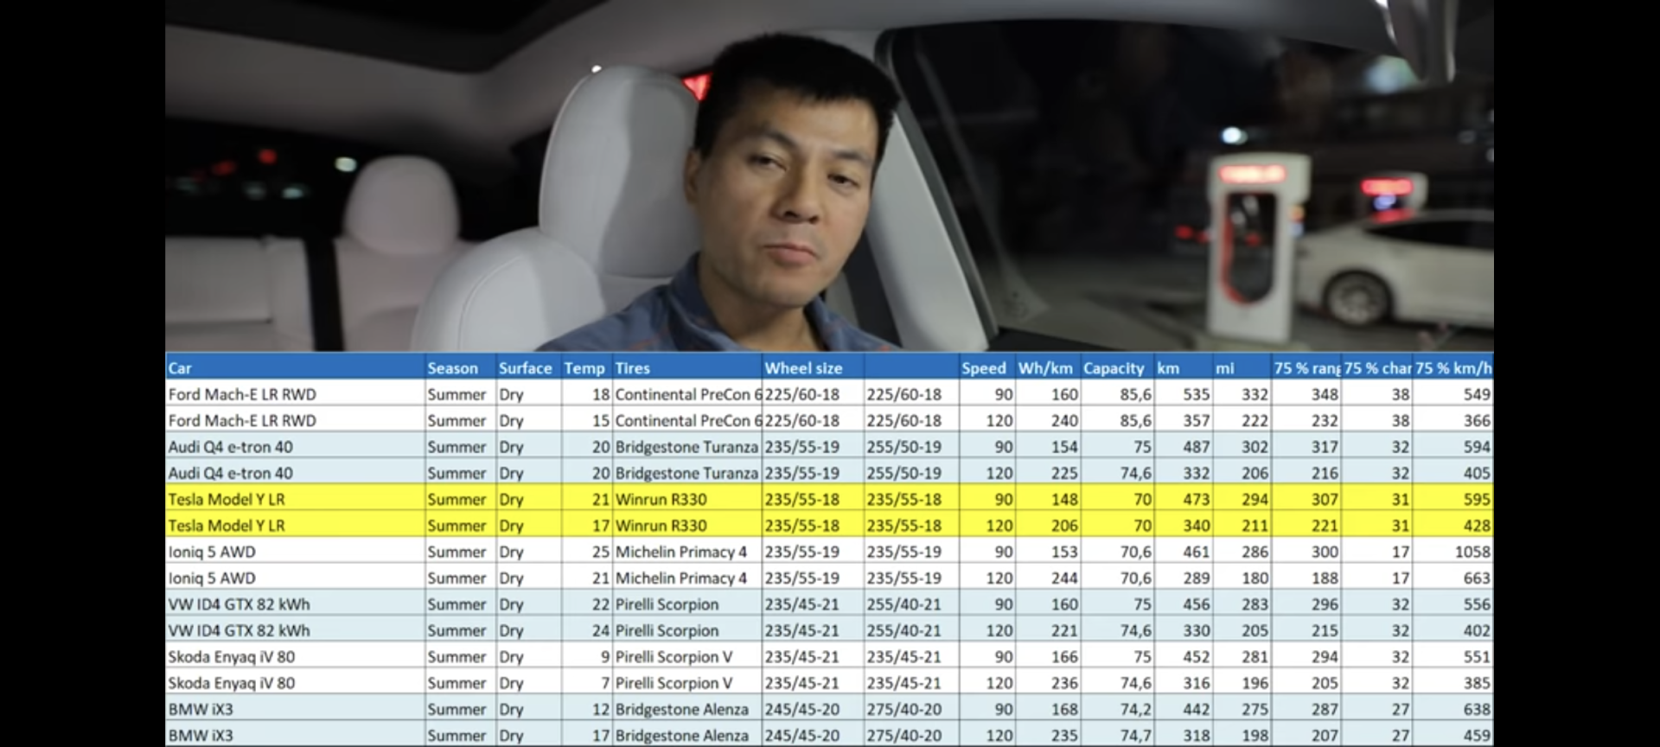Viewport: 1660px width, 747px height.
Task: Click the Wh/km value '244'
Action: [x=1064, y=578]
